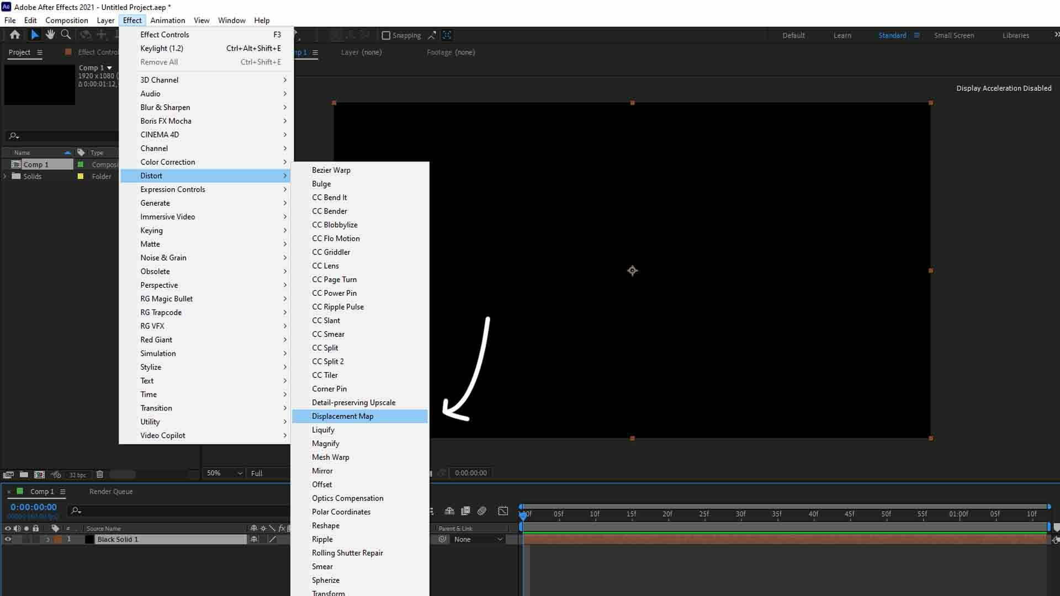Image resolution: width=1060 pixels, height=596 pixels.
Task: Click the Learn workspace button
Action: click(842, 34)
